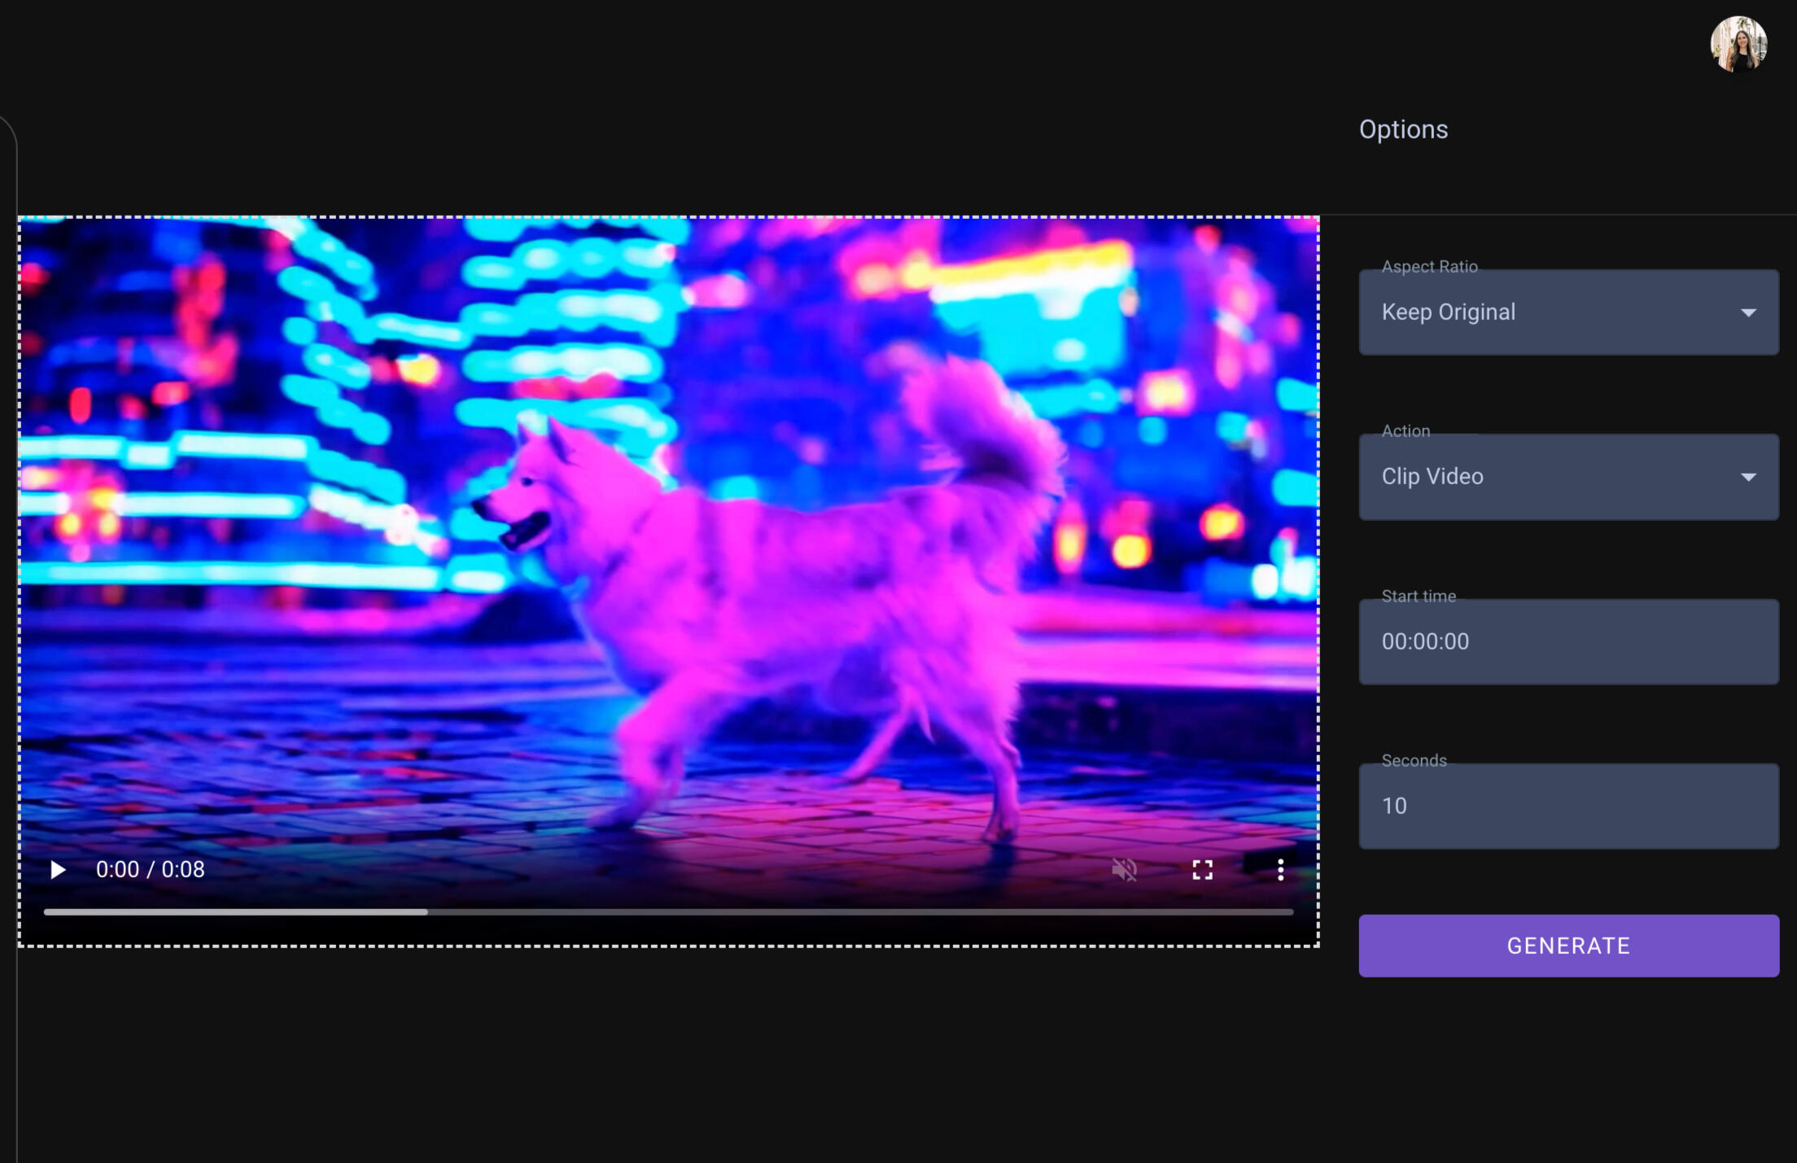This screenshot has height=1163, width=1797.
Task: Click the Seconds field label
Action: pyautogui.click(x=1414, y=761)
